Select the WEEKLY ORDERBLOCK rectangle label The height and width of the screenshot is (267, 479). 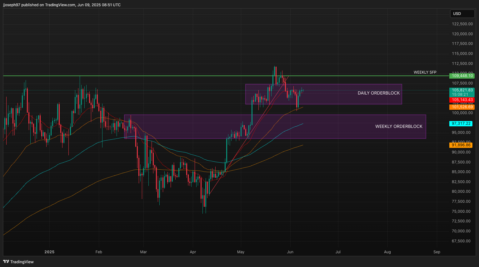click(398, 126)
